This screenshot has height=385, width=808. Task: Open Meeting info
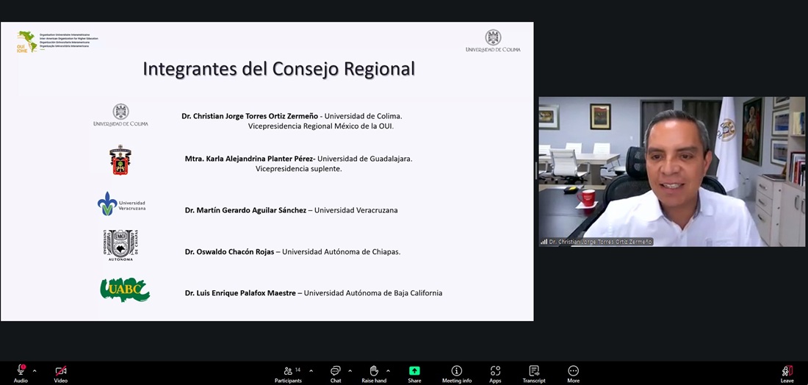[457, 372]
